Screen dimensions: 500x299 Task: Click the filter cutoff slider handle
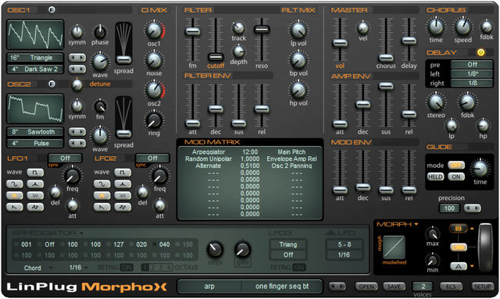(x=216, y=57)
